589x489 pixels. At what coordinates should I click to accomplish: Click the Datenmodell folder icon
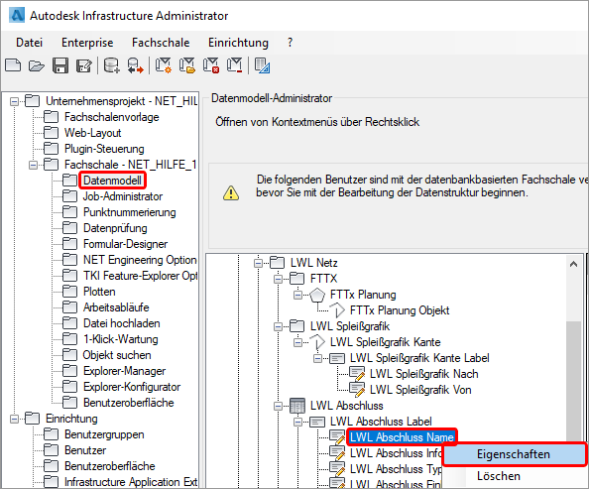(69, 181)
